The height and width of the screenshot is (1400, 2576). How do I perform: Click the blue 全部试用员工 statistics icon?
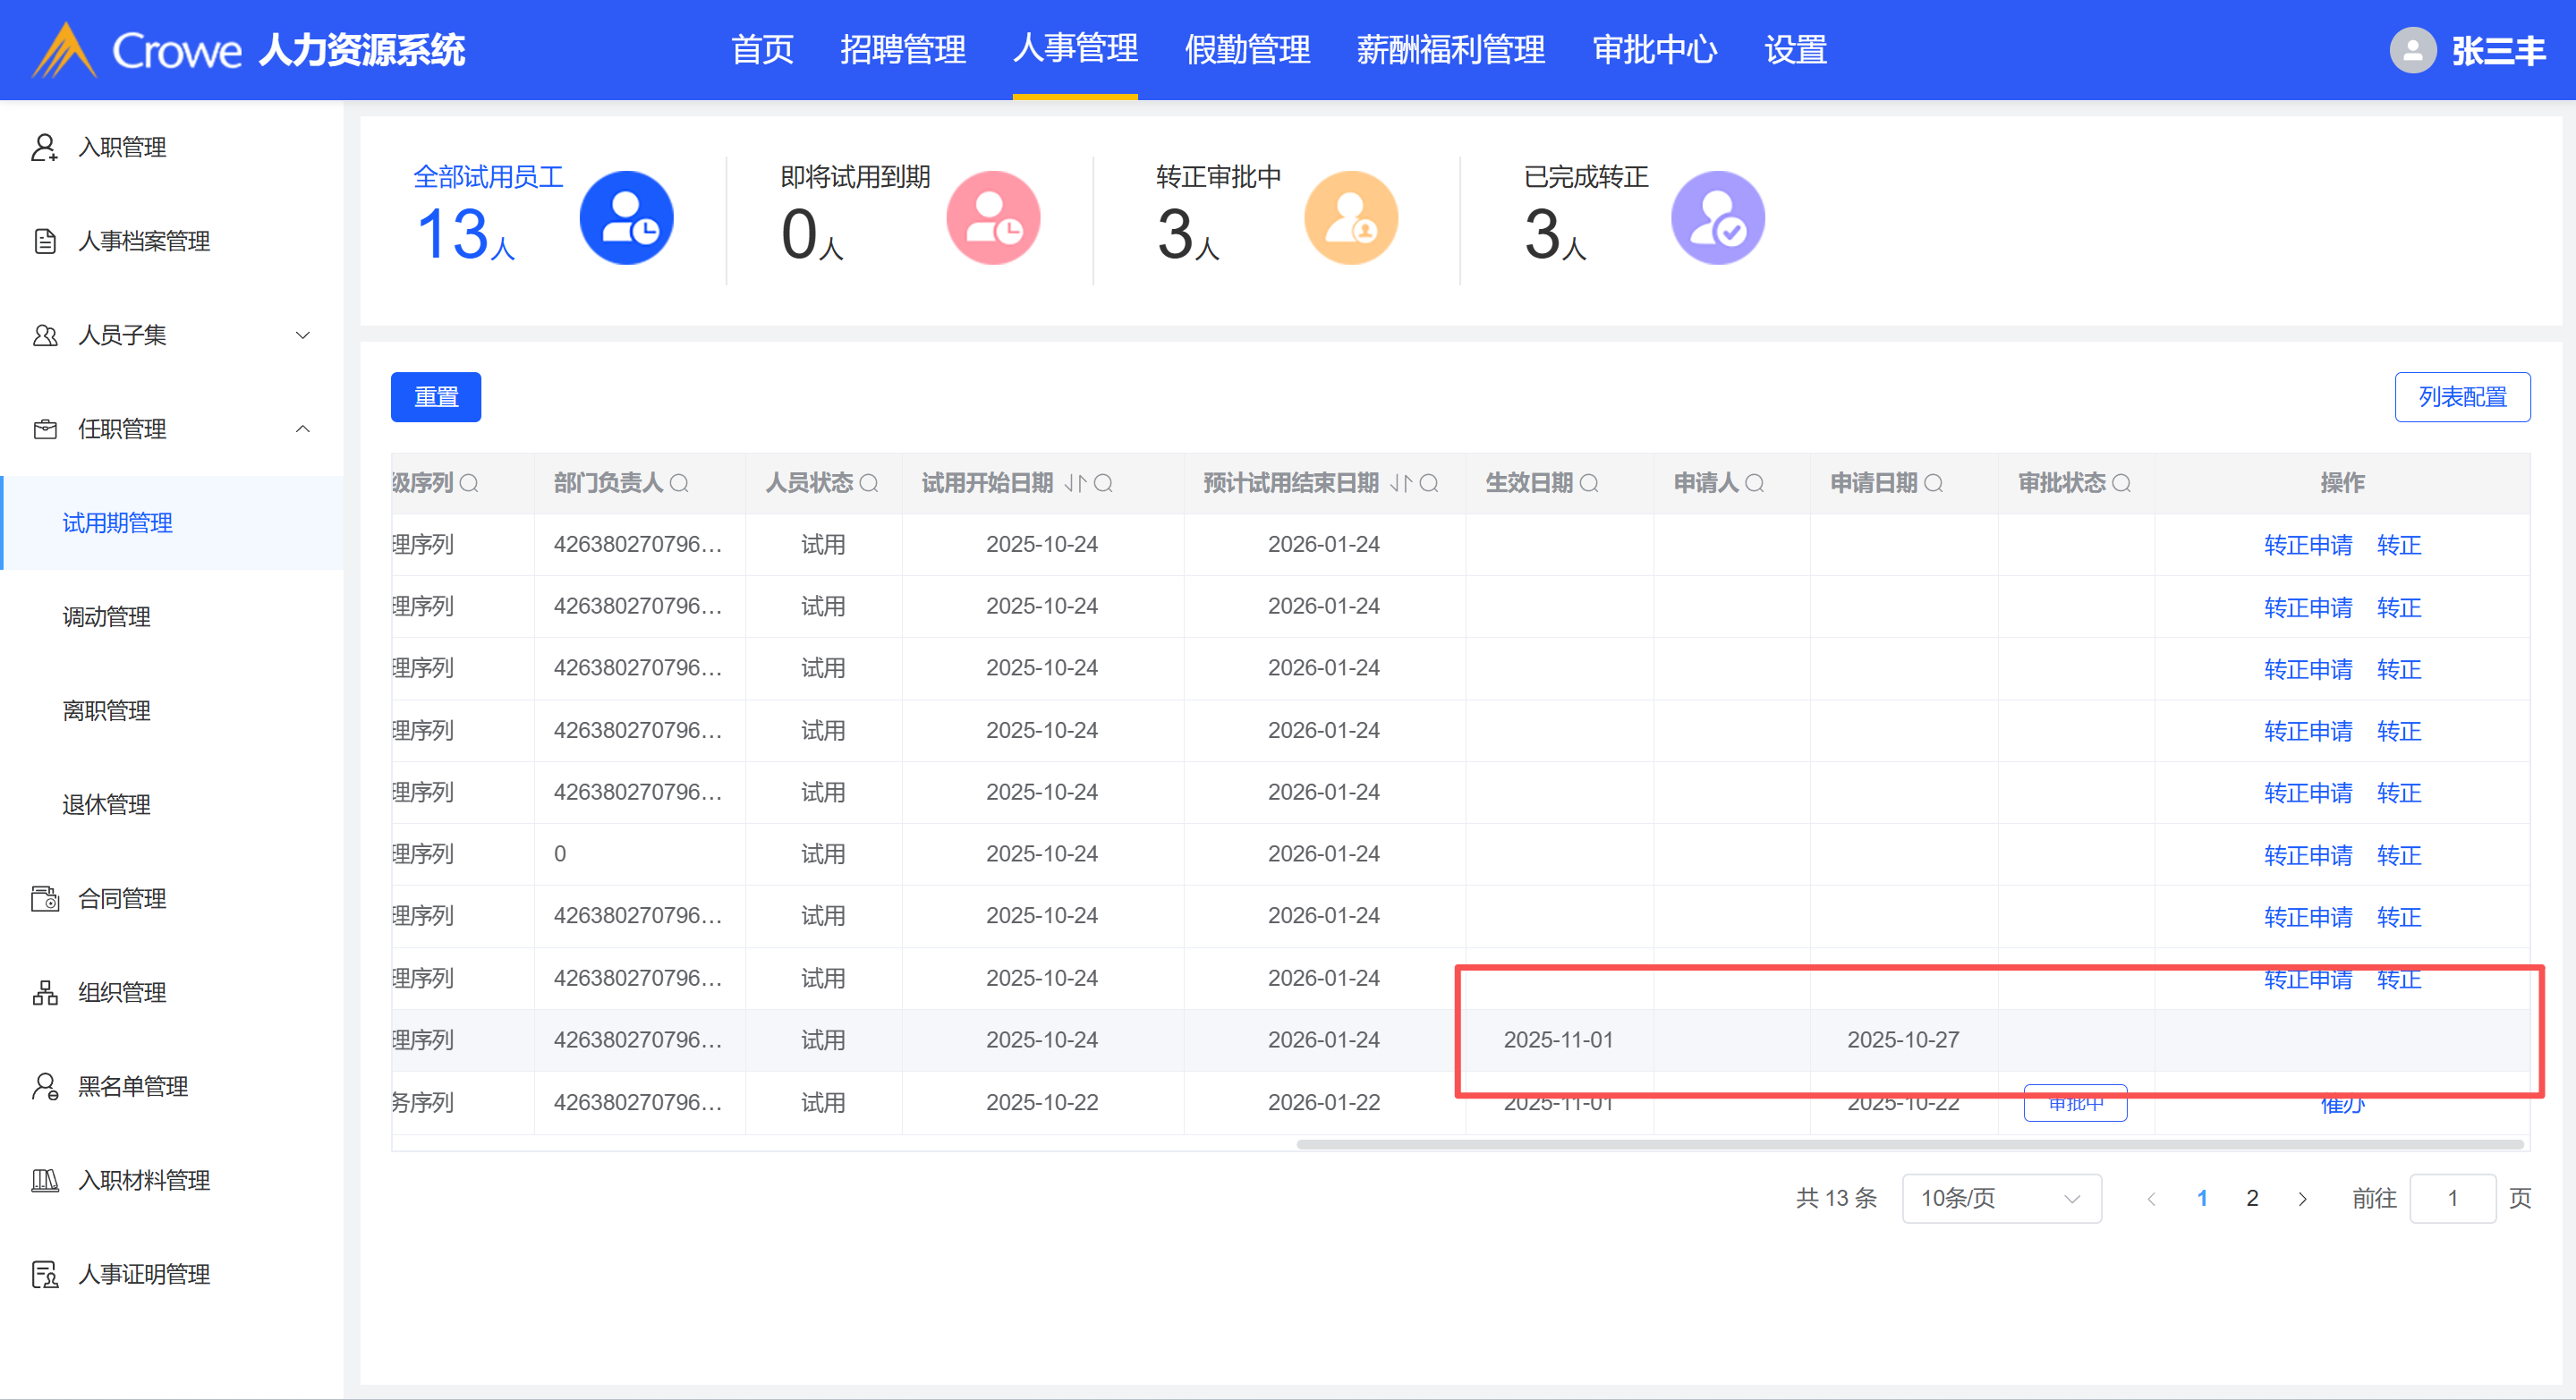coord(626,218)
